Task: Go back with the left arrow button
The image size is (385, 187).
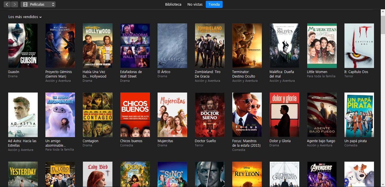Action: pyautogui.click(x=7, y=4)
